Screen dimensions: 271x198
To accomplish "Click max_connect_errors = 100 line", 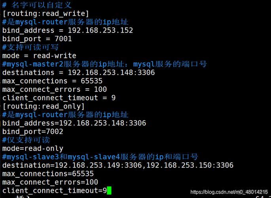I will click(x=55, y=89).
